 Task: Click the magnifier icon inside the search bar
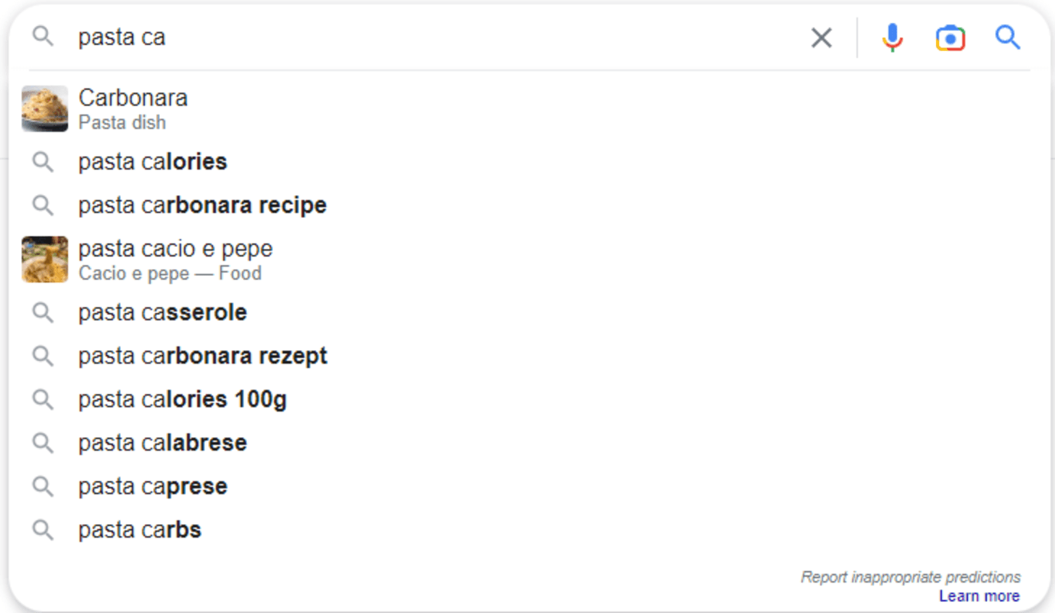point(43,37)
